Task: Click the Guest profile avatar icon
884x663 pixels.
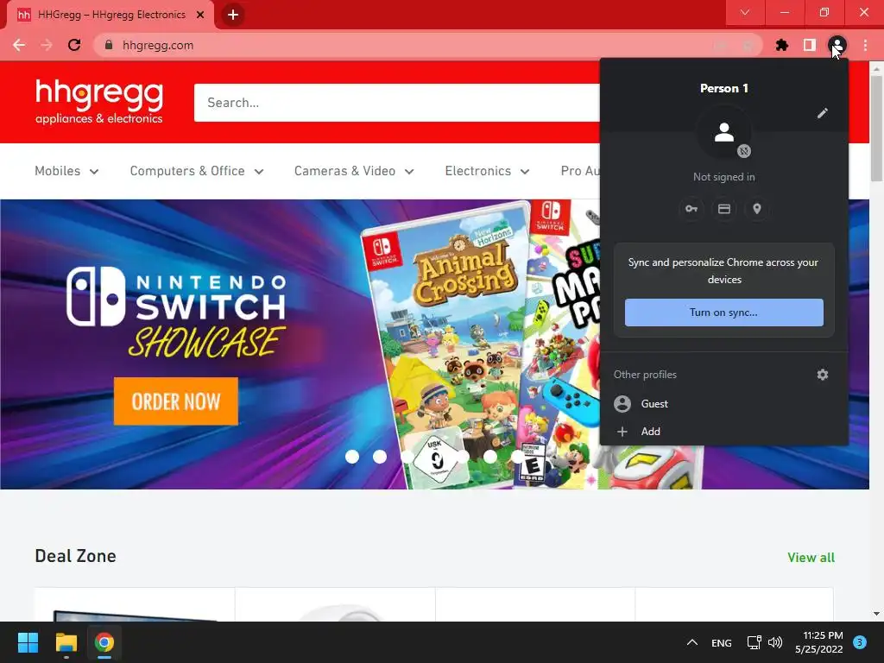Action: tap(622, 404)
